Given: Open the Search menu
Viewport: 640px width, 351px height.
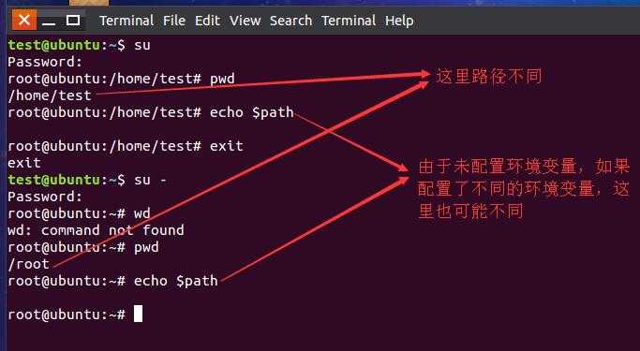Looking at the screenshot, I should [x=290, y=21].
